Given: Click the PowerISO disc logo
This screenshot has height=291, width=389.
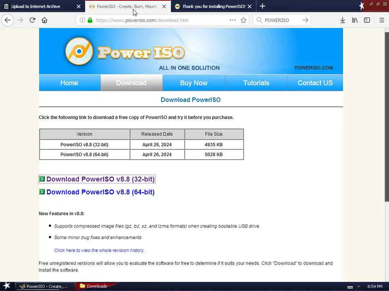Looking at the screenshot, I should tap(79, 51).
